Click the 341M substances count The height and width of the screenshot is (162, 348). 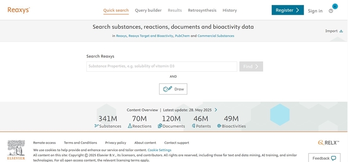point(108,119)
